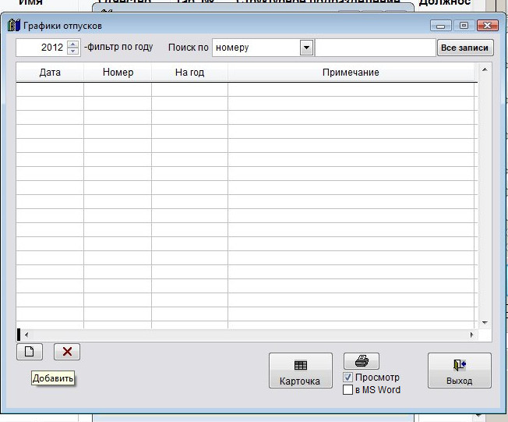The image size is (508, 422).
Task: Click the horizontal scroll right arrow
Action: (471, 335)
